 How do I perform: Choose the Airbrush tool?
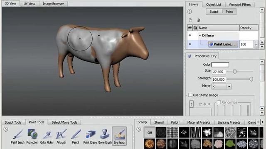61,136
